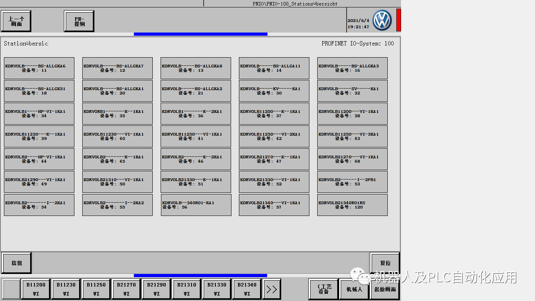Click the red status indicator
The width and height of the screenshot is (535, 301).
click(x=399, y=20)
